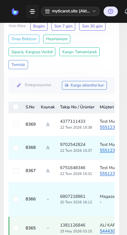Select the checkbox for order 8369
The height and width of the screenshot is (235, 127).
(x=16, y=124)
